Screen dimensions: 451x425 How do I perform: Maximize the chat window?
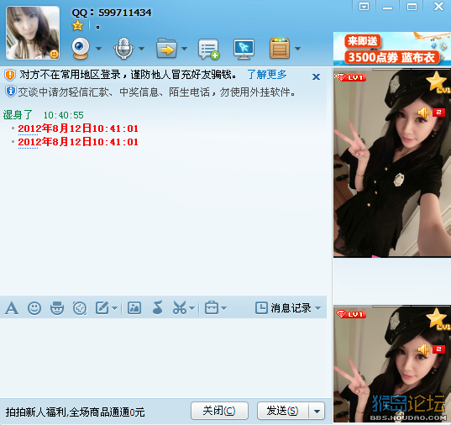tap(412, 7)
